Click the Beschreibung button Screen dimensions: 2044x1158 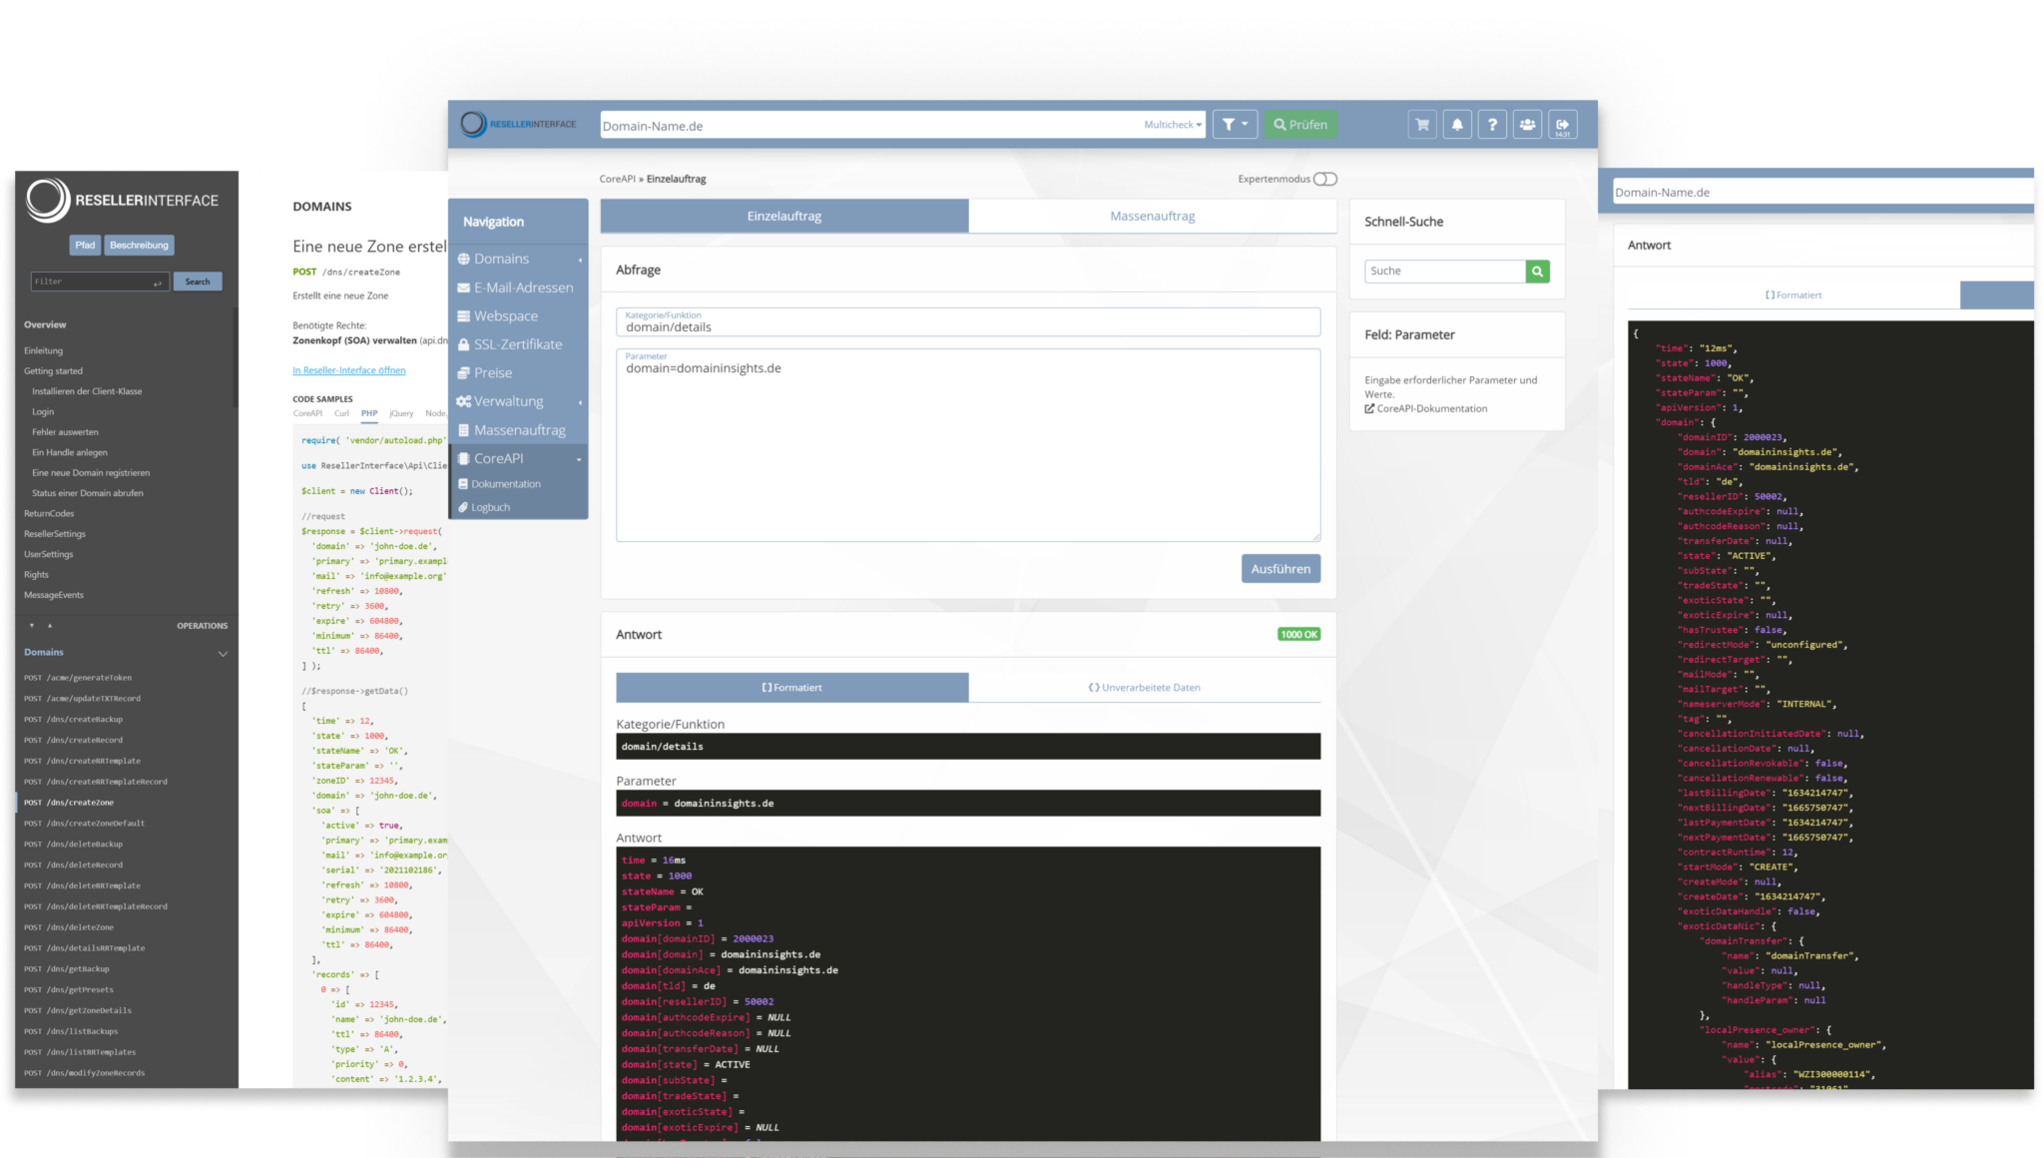pyautogui.click(x=139, y=246)
